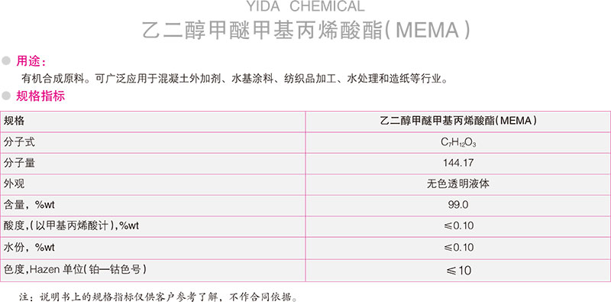Click the gray bullet beside 规格指标

(6, 96)
